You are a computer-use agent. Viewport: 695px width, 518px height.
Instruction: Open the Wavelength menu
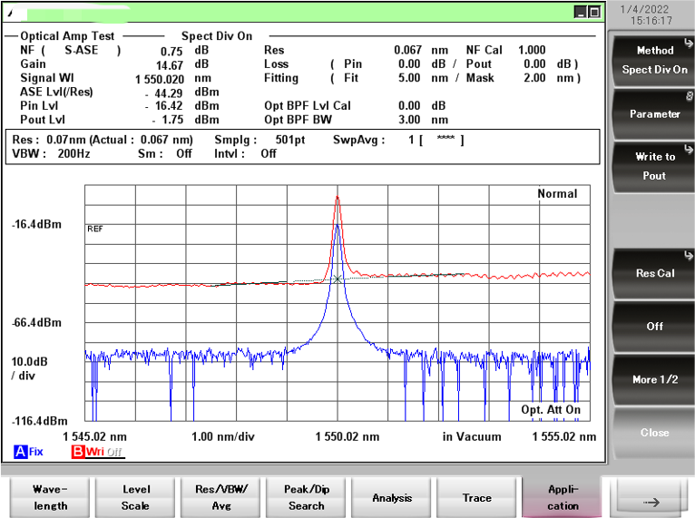(x=50, y=497)
